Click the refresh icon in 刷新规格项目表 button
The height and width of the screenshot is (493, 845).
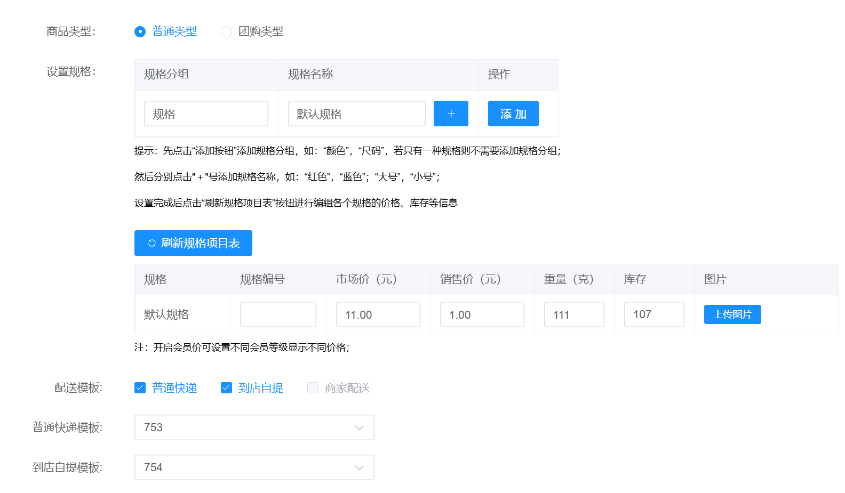coord(152,243)
